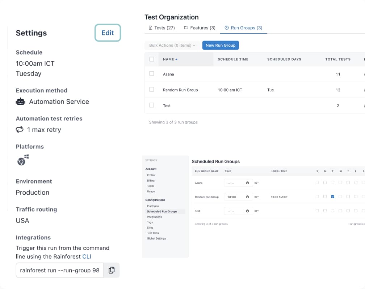Open the Bulk Actions (0 items) dropdown
Screen dimensions: 365x289
point(172,45)
